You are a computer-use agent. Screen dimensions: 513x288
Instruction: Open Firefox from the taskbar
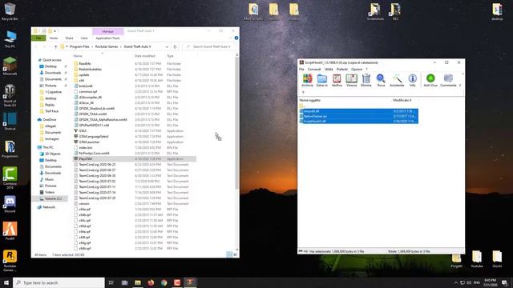point(151,282)
